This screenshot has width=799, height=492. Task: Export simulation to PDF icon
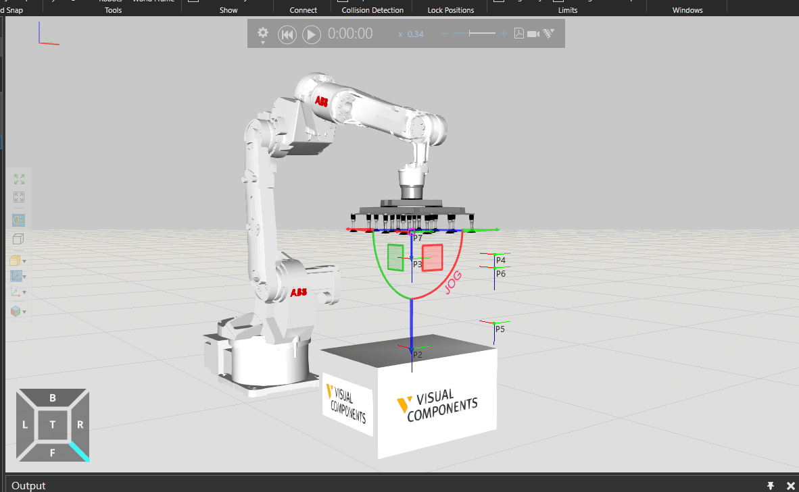tap(518, 34)
